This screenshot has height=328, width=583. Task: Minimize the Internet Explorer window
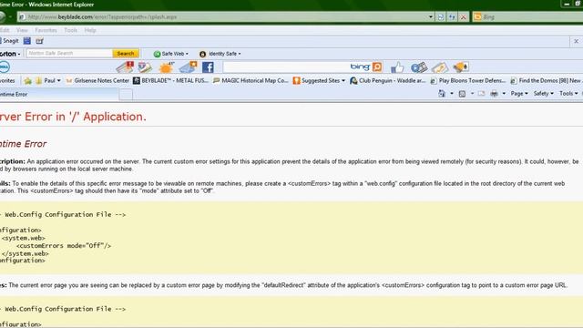click(567, 4)
